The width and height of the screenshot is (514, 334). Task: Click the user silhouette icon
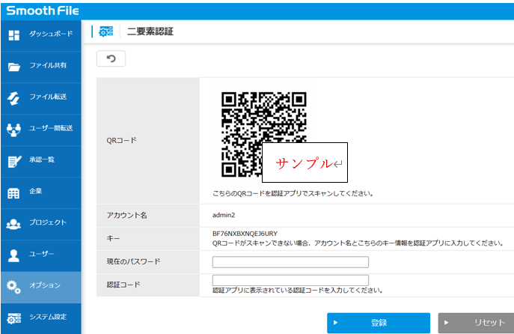click(13, 255)
